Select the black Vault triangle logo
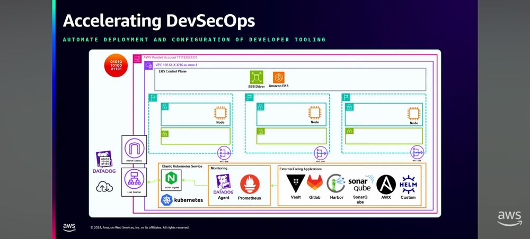530x239 pixels. (x=295, y=183)
